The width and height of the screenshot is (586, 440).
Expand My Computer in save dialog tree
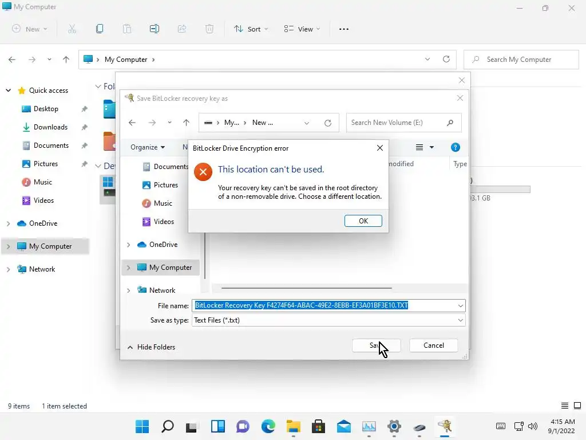click(x=129, y=268)
